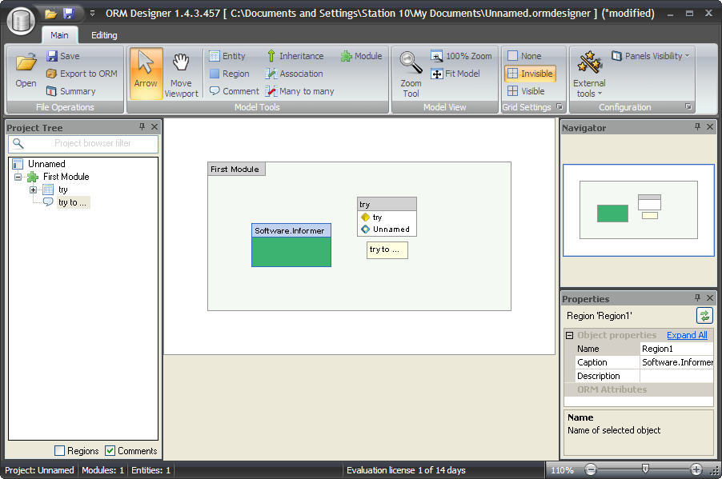Select the Inheritance tool
Viewport: 722px width, 479px height.
pyautogui.click(x=295, y=56)
